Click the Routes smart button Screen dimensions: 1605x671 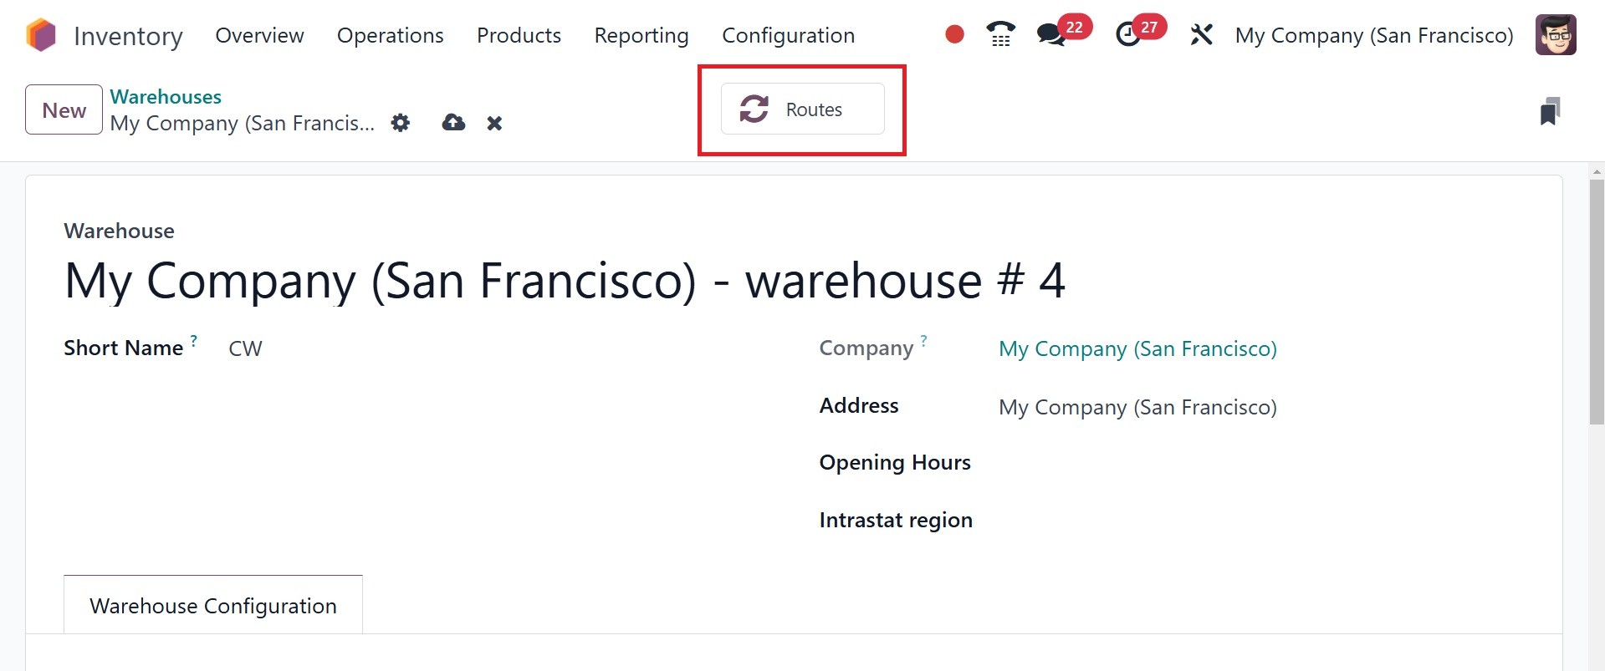pyautogui.click(x=802, y=109)
